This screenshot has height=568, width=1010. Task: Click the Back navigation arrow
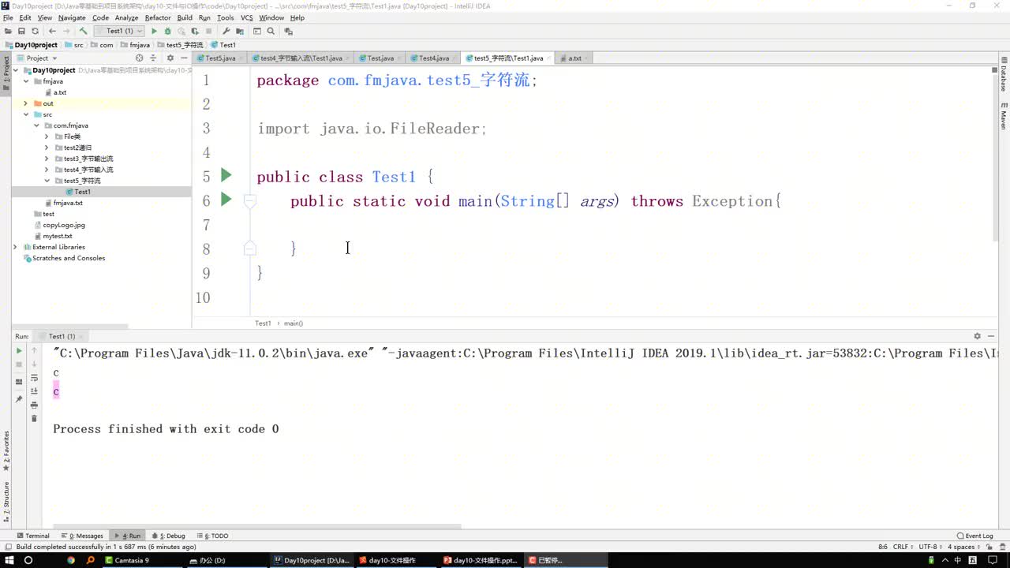point(52,32)
